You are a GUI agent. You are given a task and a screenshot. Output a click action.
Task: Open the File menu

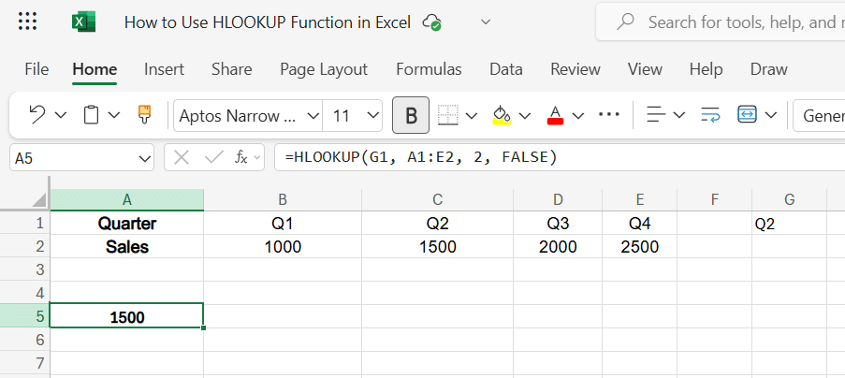click(x=36, y=69)
